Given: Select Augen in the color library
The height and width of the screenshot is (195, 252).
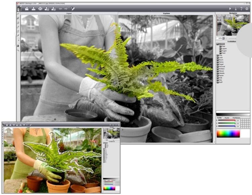Looking at the screenshot, I should click(x=224, y=51).
